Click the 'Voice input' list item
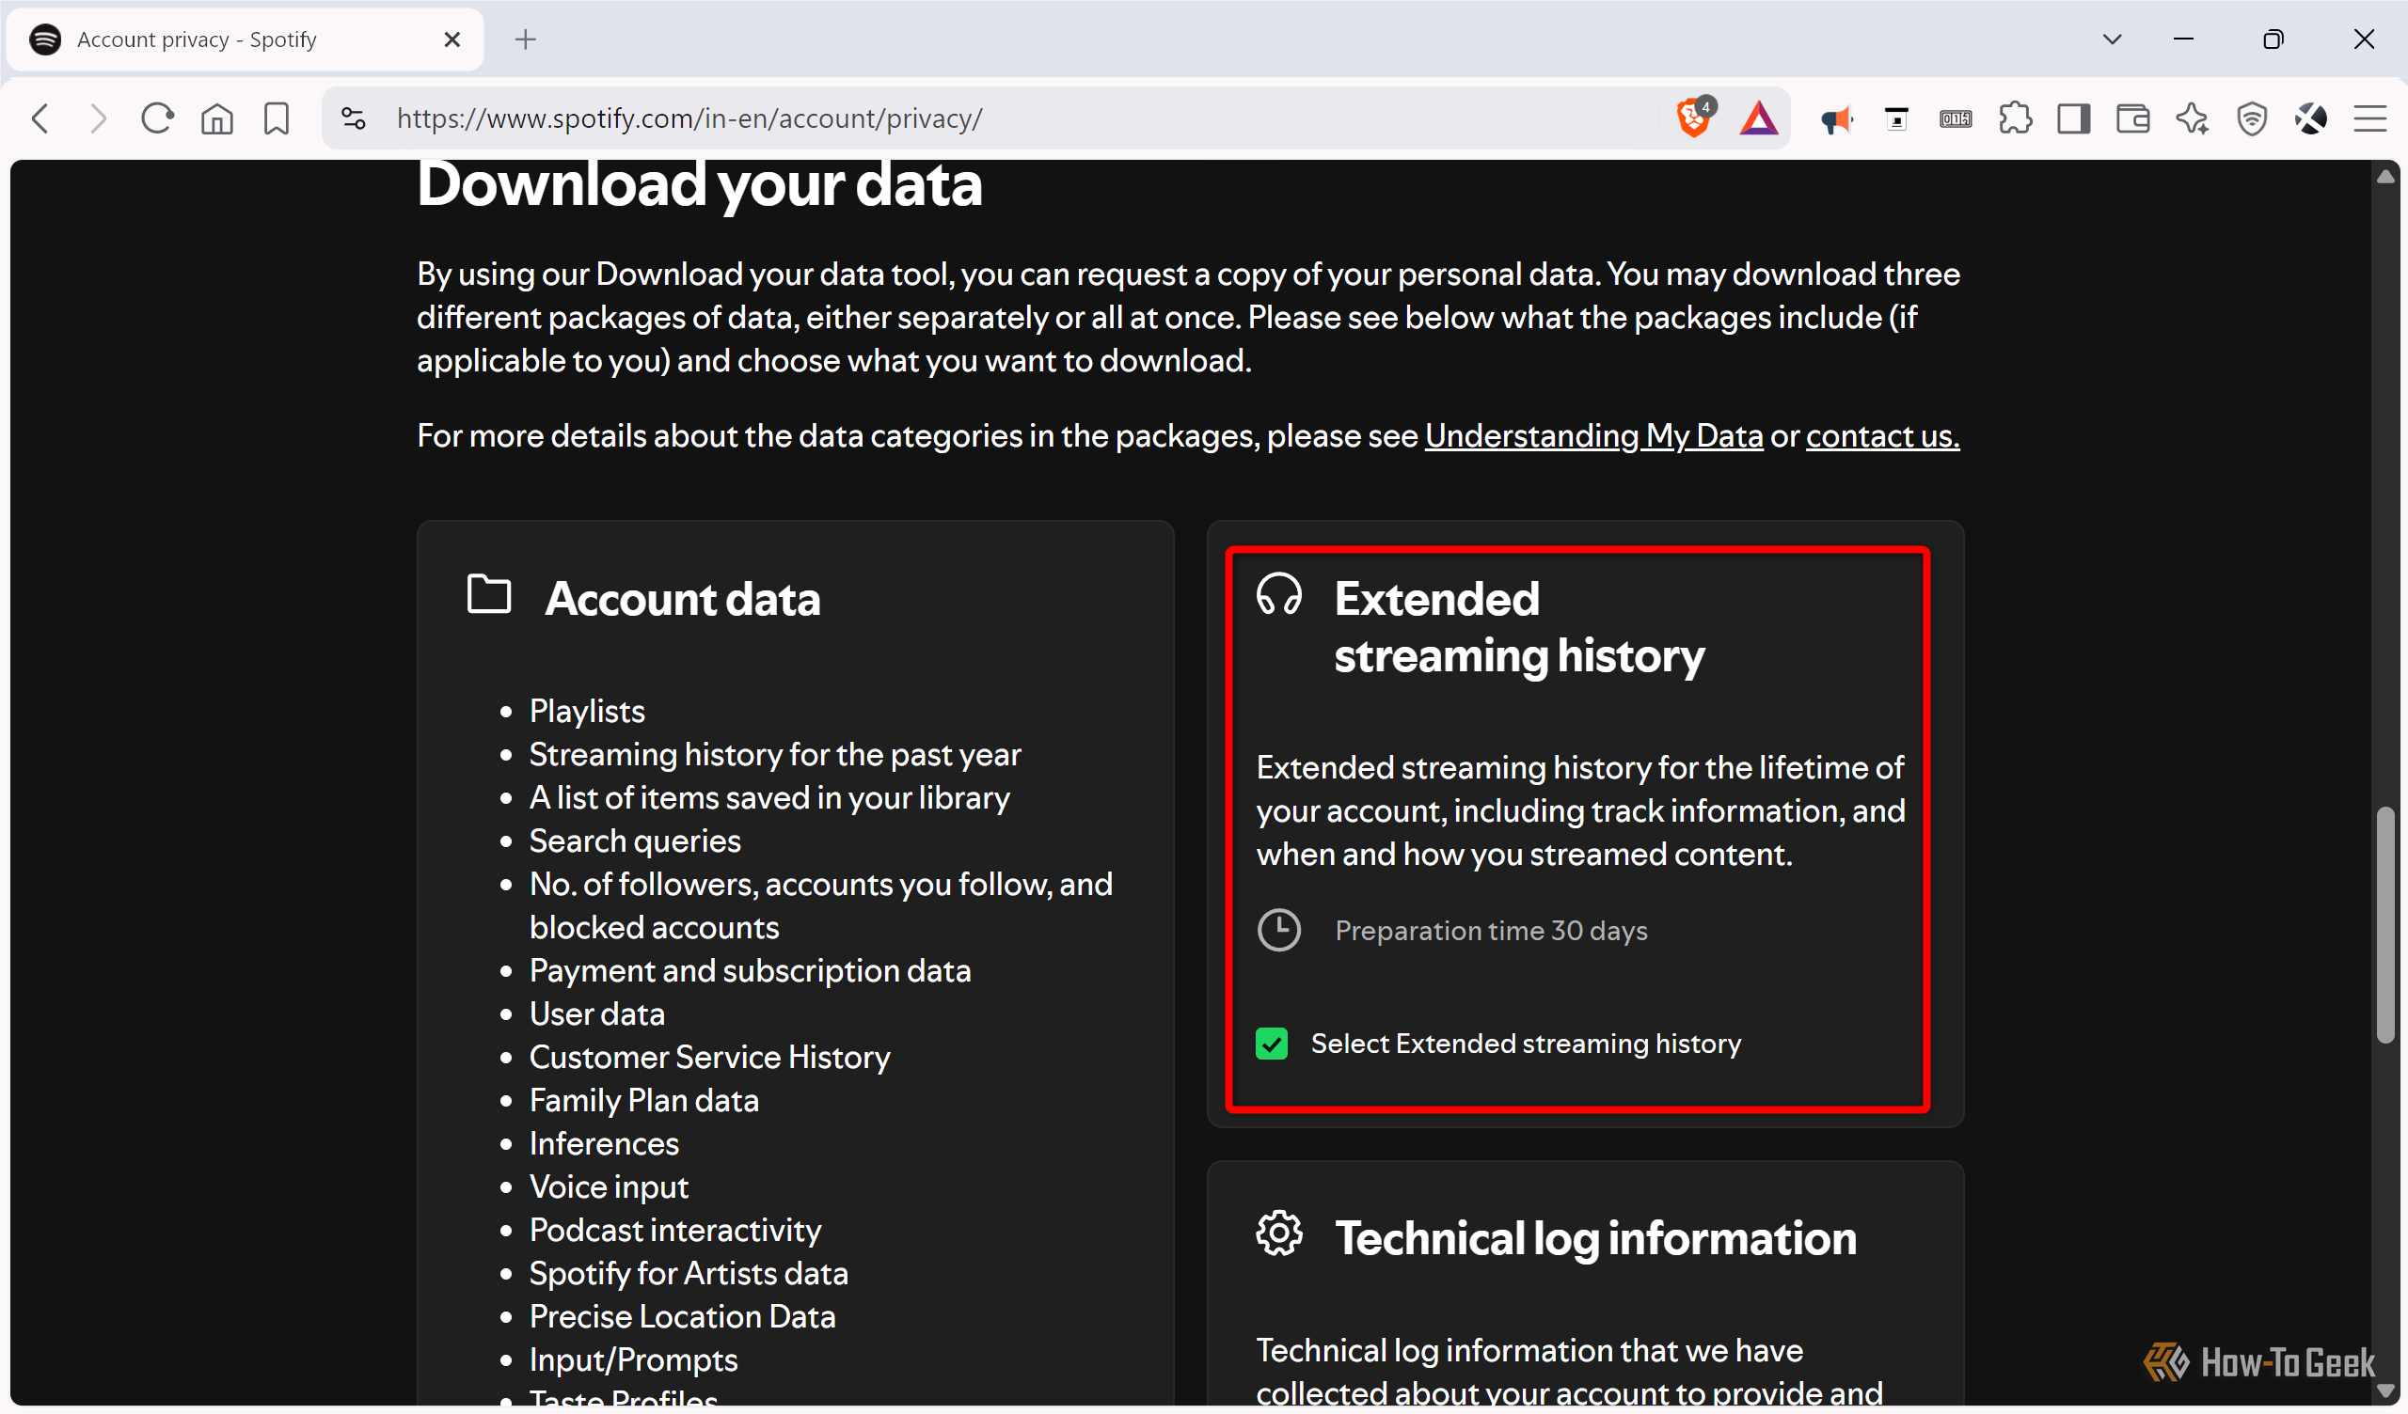The width and height of the screenshot is (2408, 1414). 609,1186
